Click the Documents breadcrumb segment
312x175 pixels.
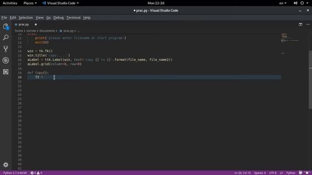[47, 31]
